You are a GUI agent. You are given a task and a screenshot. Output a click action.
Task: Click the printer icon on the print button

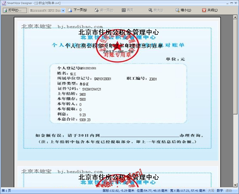[5, 10]
